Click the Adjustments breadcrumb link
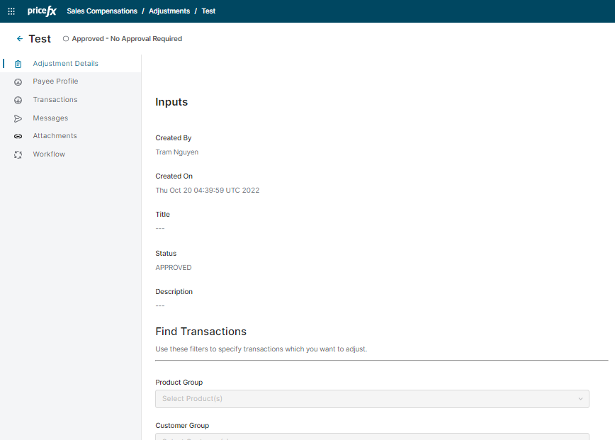Image resolution: width=615 pixels, height=440 pixels. click(x=169, y=11)
